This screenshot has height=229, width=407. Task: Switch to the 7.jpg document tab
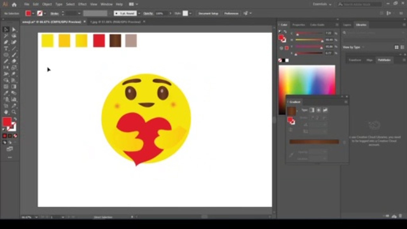(x=115, y=22)
